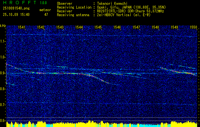Click the 1541 time axis marker
Screen dimensions: 200x127
coord(22,27)
